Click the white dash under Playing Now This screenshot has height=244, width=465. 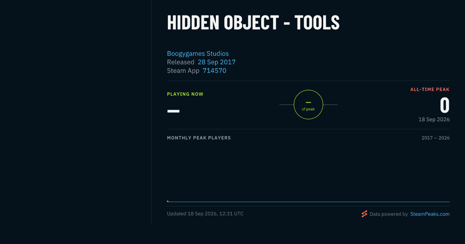click(173, 111)
